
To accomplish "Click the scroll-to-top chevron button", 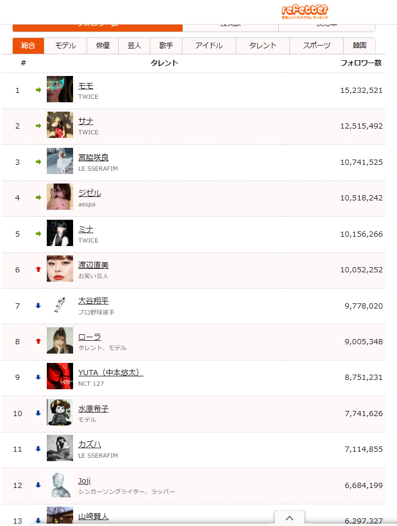I will click(x=289, y=518).
